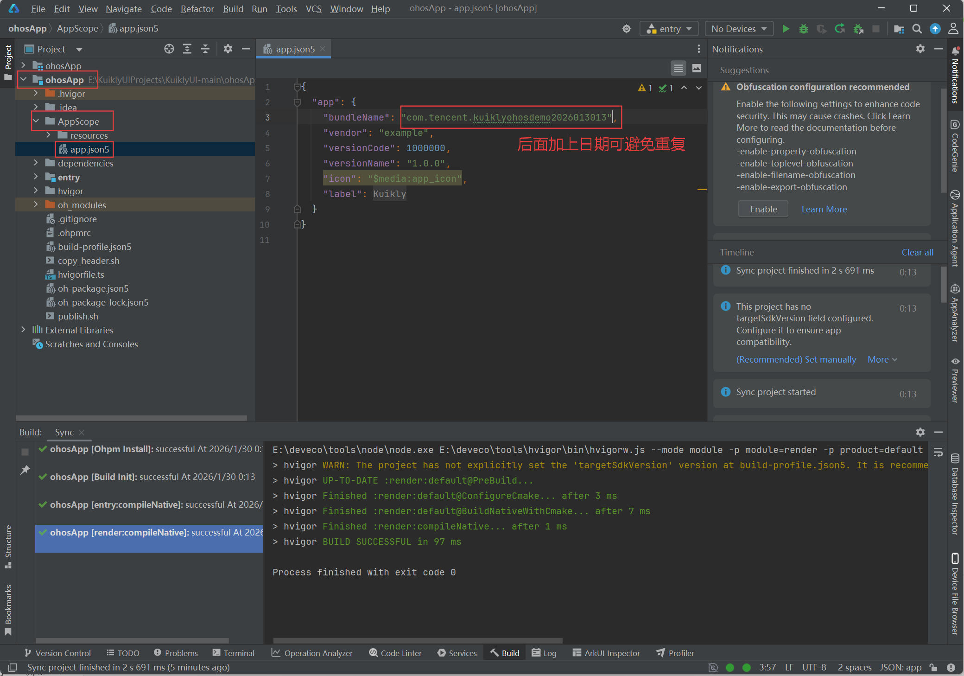This screenshot has height=676, width=964.
Task: Open Search Everywhere magnifier icon
Action: pyautogui.click(x=917, y=29)
